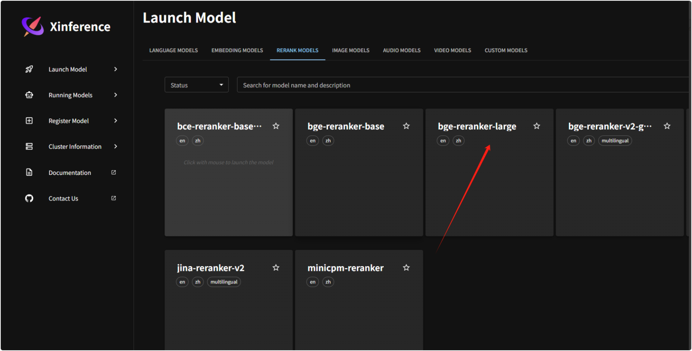
Task: Toggle favorite star for minicpm-reranker
Action: pos(406,268)
